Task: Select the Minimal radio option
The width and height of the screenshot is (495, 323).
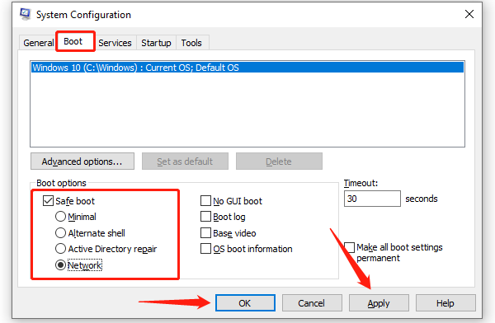Action: 60,217
